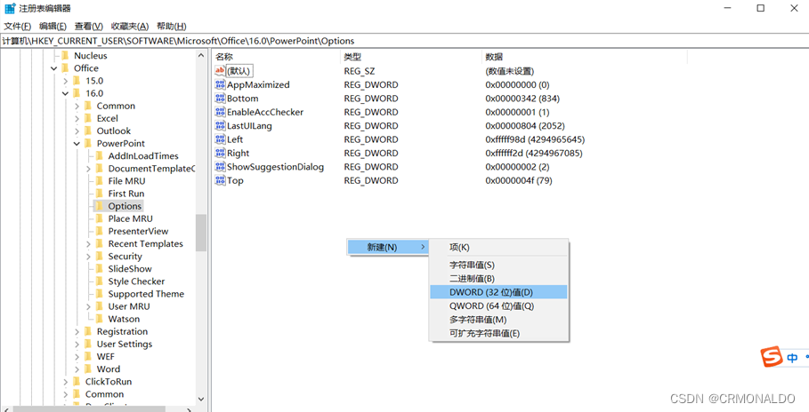The height and width of the screenshot is (412, 809).
Task: Click the AppMaximized DWORD value icon
Action: (x=220, y=84)
